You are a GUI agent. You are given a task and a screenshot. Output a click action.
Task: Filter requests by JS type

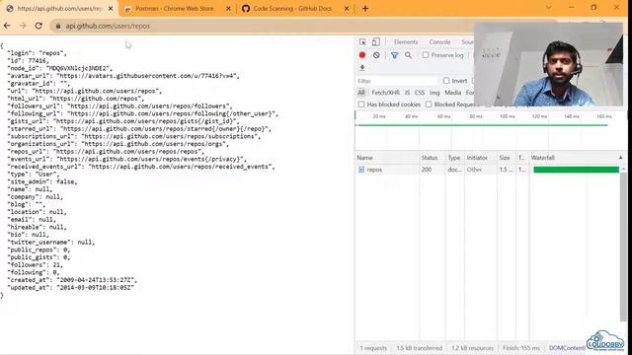point(407,93)
